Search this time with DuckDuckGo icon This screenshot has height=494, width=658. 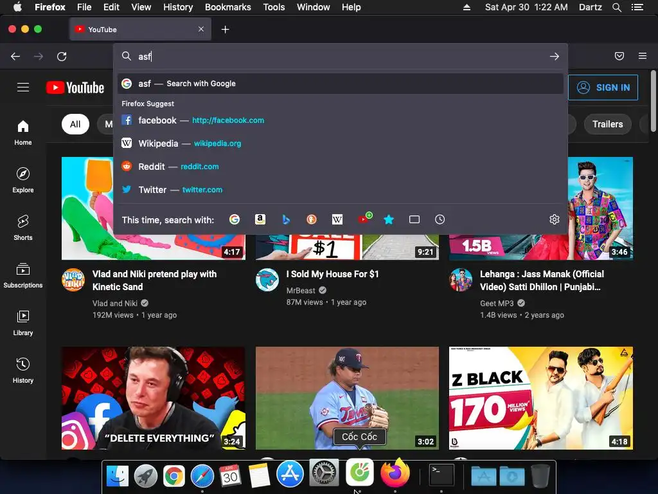(312, 219)
